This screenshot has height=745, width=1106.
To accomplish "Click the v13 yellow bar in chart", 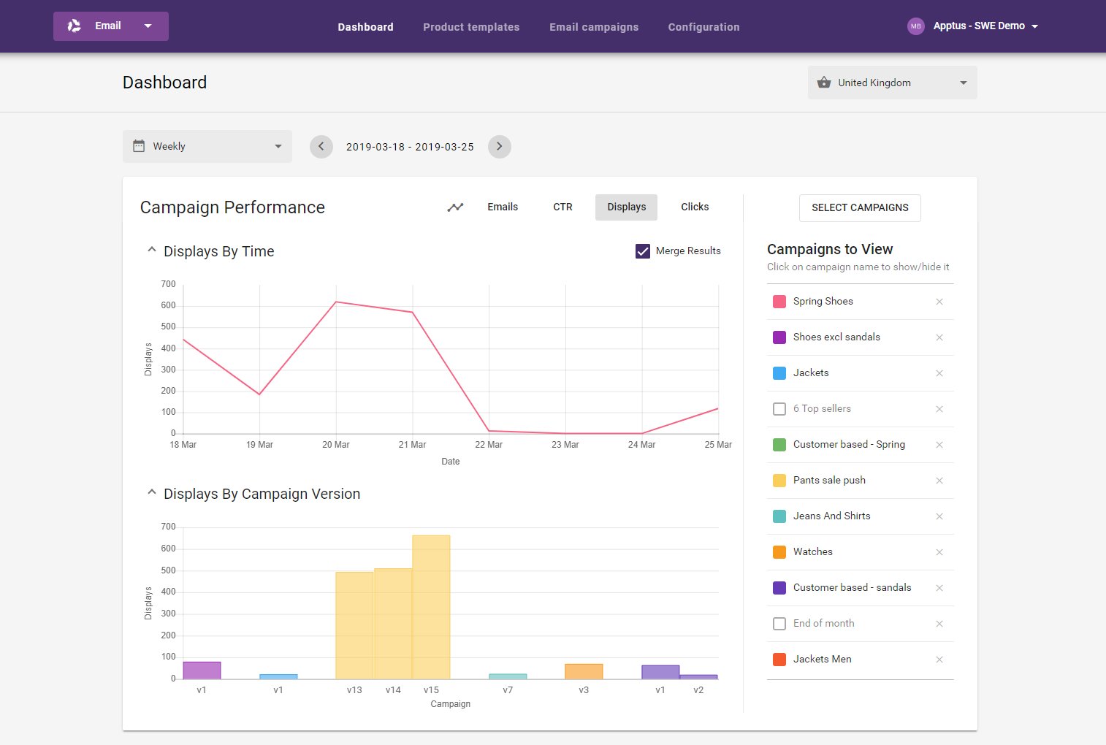I will click(x=354, y=625).
